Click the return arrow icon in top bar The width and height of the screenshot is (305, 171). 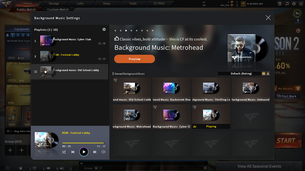pyautogui.click(x=287, y=4)
